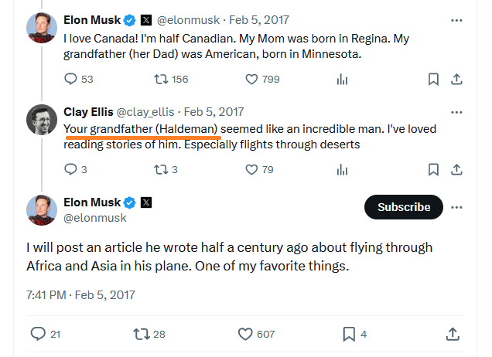Bookmark the main tweet with 4 bookmarks
Image resolution: width=492 pixels, height=357 pixels.
(x=347, y=334)
